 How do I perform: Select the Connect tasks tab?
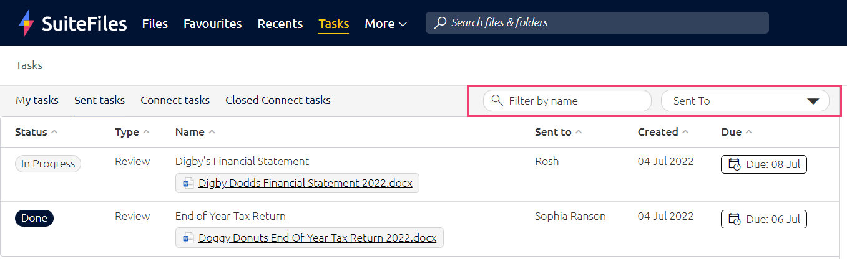pyautogui.click(x=175, y=100)
